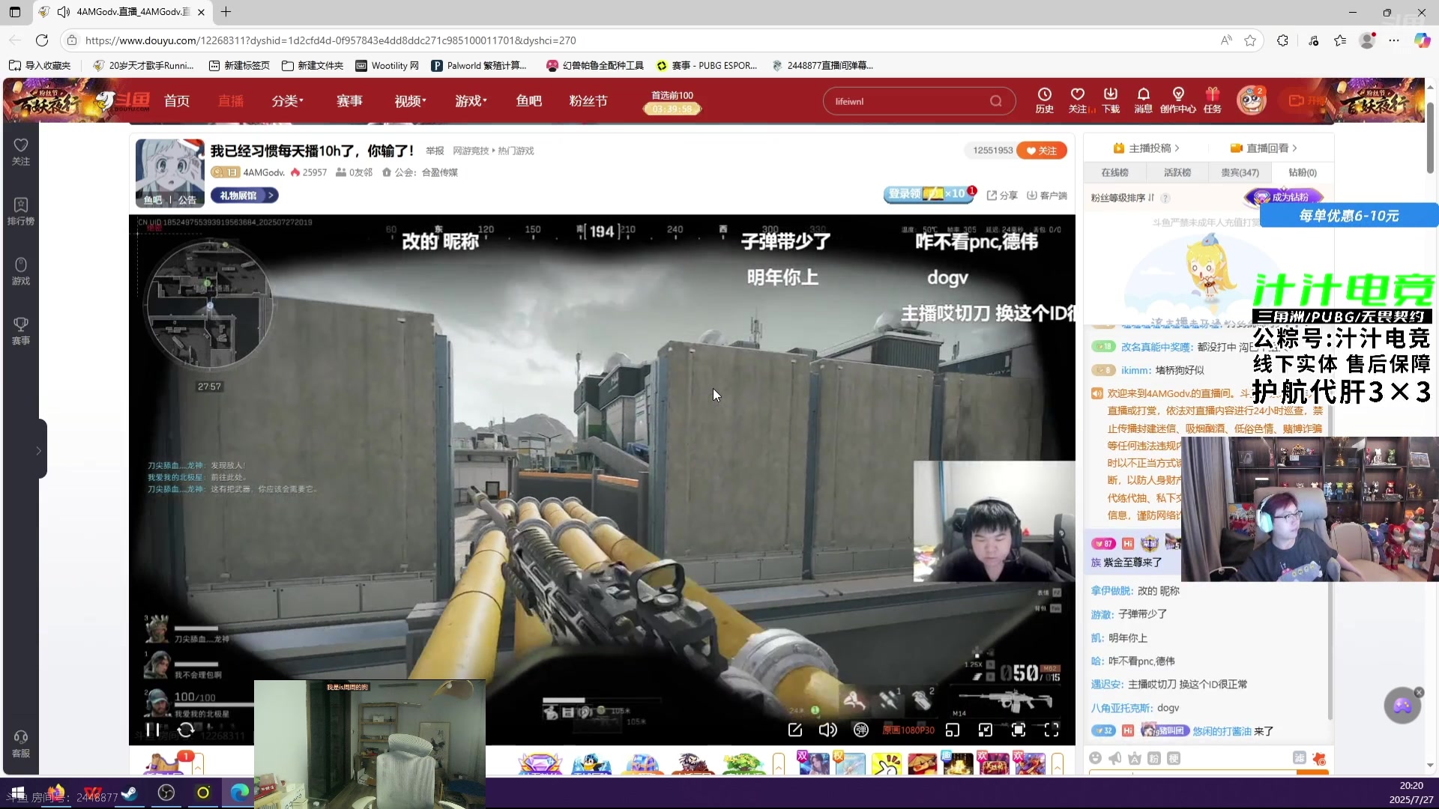The width and height of the screenshot is (1439, 809).
Task: Enable picture-in-picture mode in player
Action: point(986,730)
